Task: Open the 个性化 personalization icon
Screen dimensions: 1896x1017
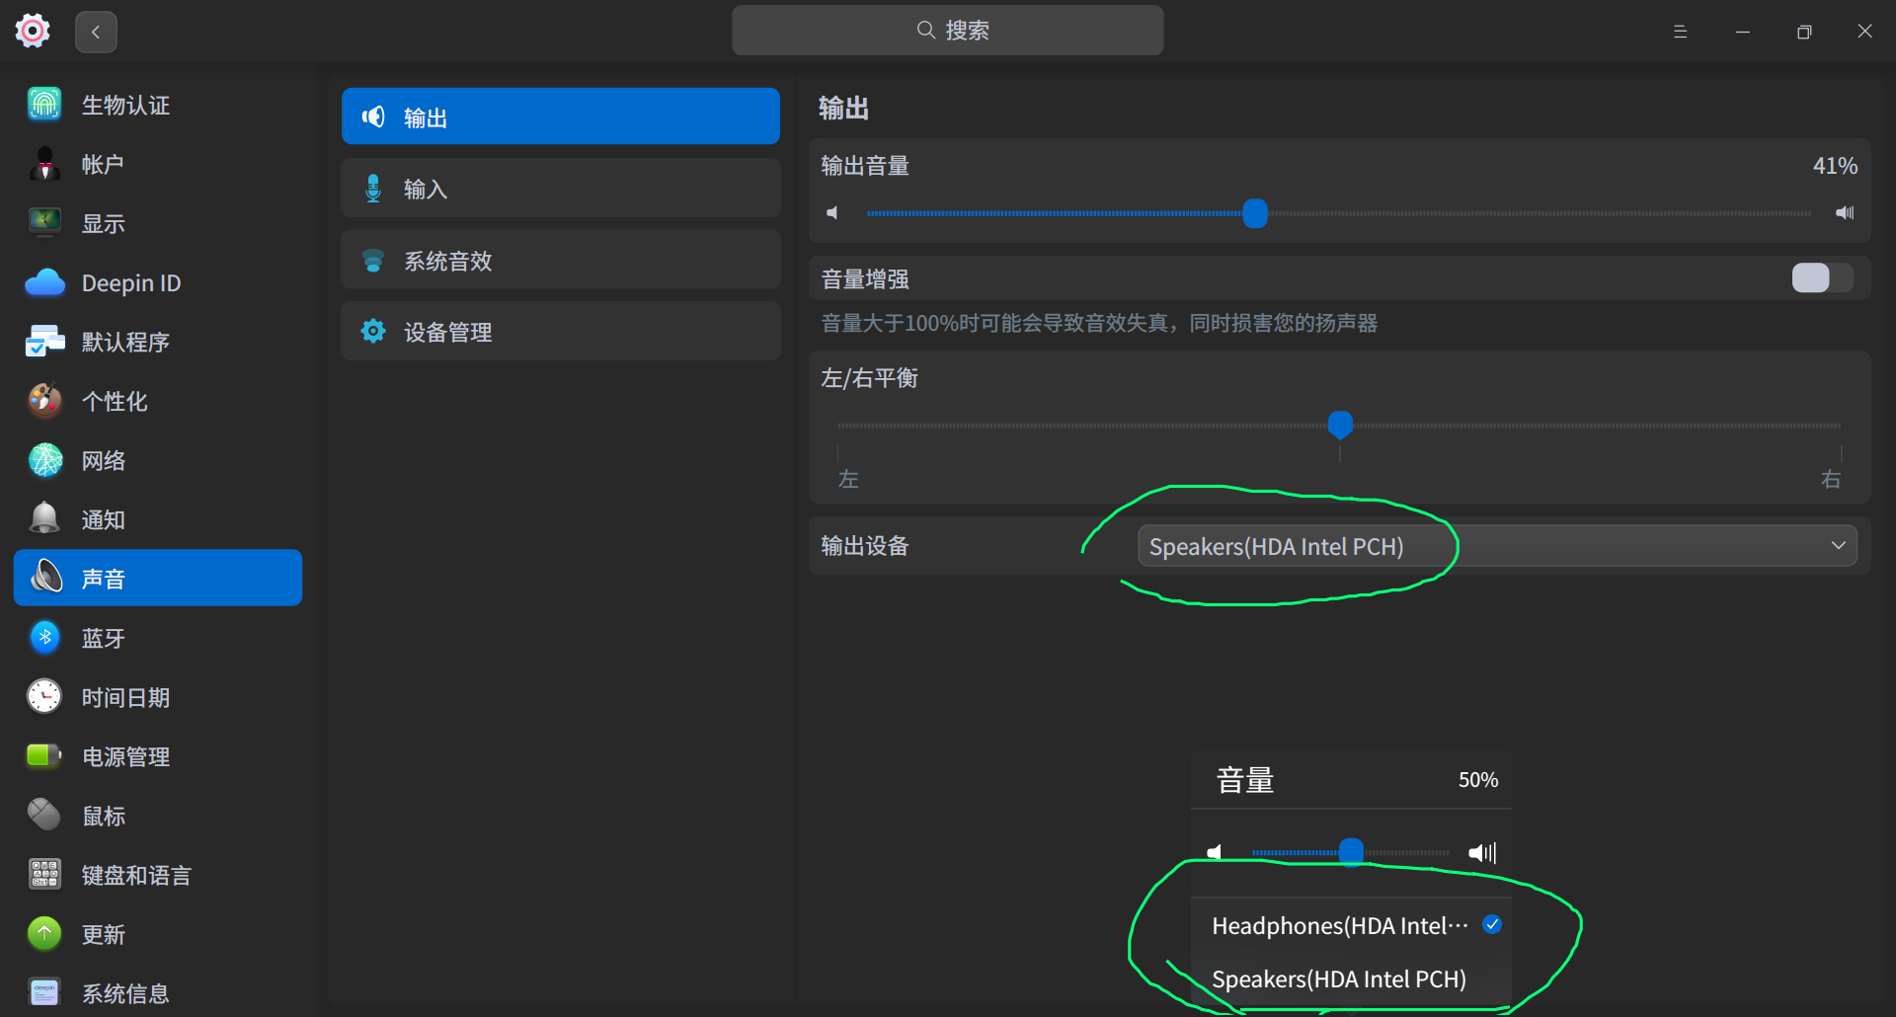Action: tap(44, 400)
